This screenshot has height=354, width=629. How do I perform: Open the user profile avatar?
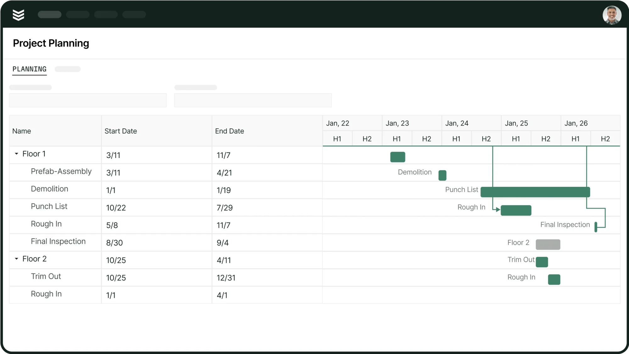[x=611, y=15]
